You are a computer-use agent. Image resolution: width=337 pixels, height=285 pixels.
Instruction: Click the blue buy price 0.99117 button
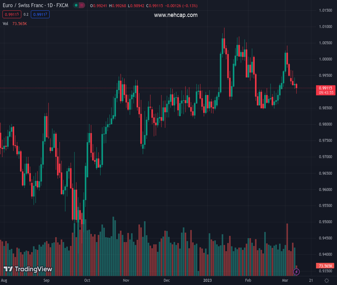point(40,15)
